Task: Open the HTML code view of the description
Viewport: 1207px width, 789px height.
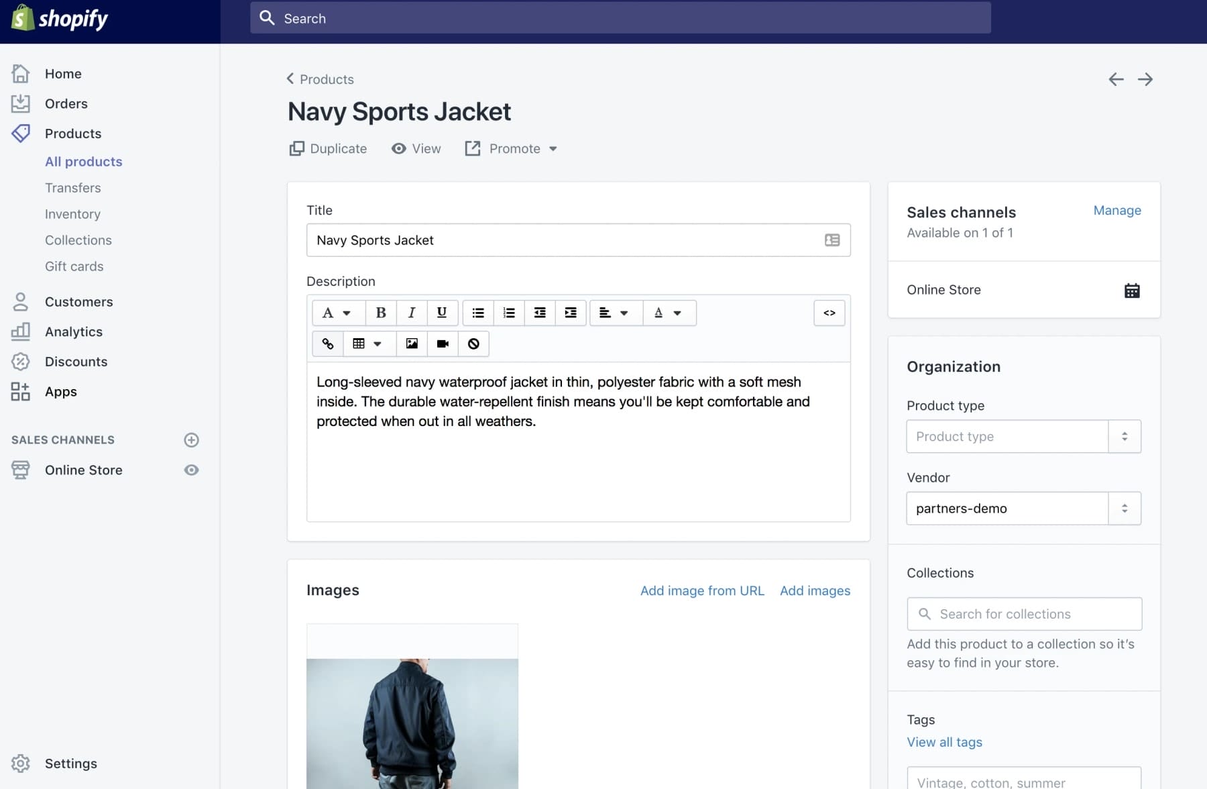Action: pyautogui.click(x=829, y=313)
